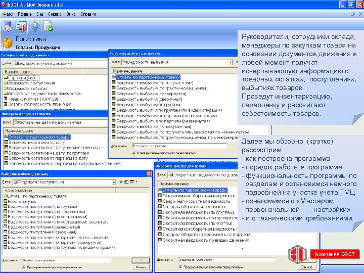The image size is (364, 273).
Task: Select Сводная оборотная ведомость по партиям row
Action: (204, 235)
